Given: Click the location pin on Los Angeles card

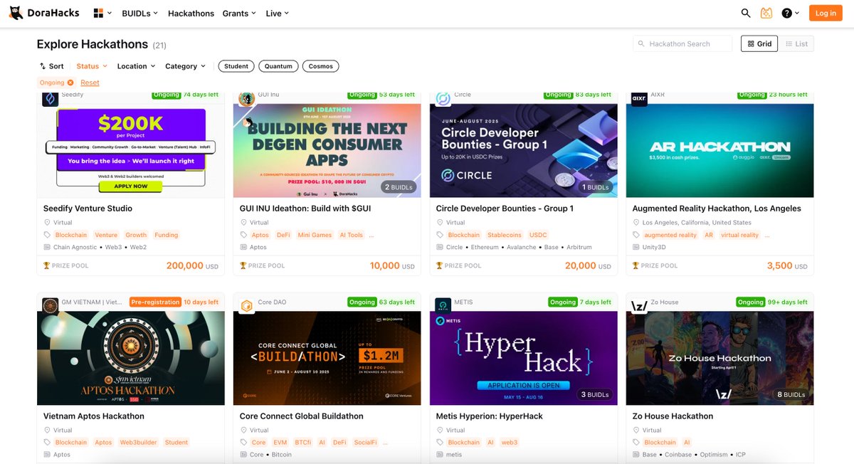Looking at the screenshot, I should click(636, 223).
